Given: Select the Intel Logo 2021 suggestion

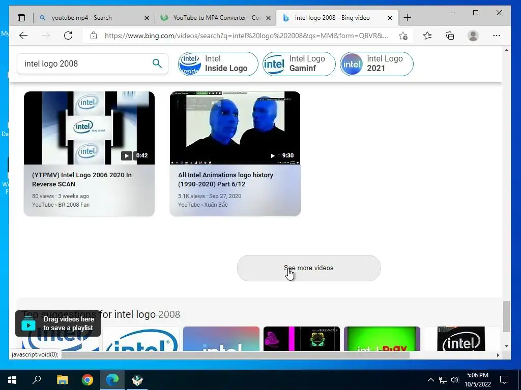Looking at the screenshot, I should (377, 63).
